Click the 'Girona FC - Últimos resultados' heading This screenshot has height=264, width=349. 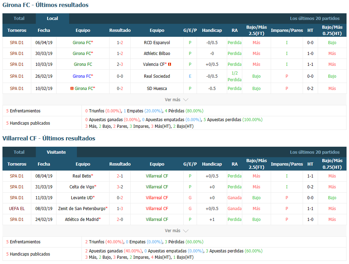point(45,5)
